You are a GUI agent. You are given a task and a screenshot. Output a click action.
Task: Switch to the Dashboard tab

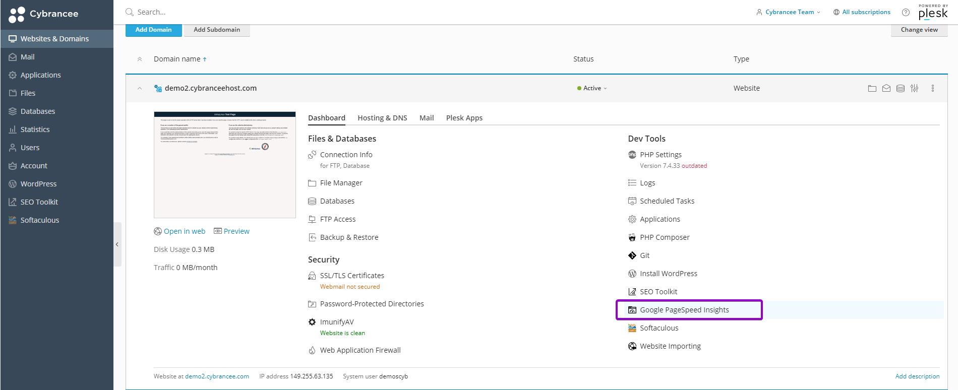(x=327, y=118)
